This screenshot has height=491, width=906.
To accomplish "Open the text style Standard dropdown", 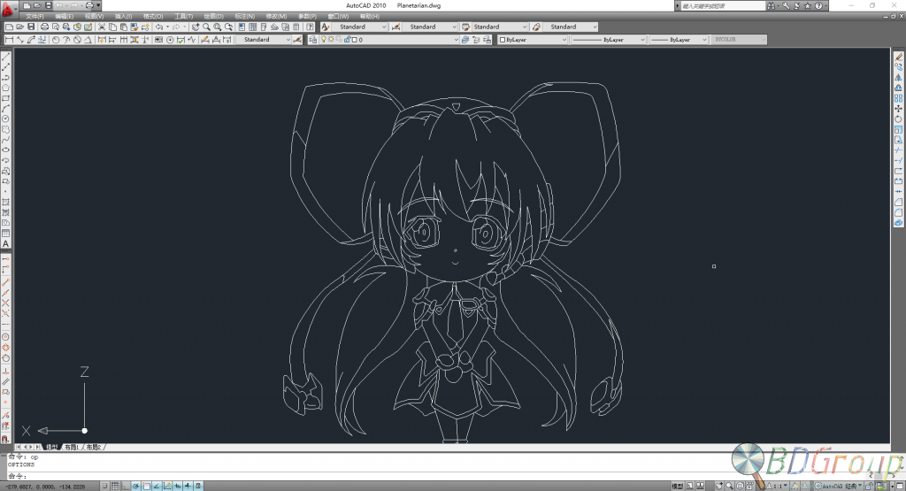I will point(360,27).
